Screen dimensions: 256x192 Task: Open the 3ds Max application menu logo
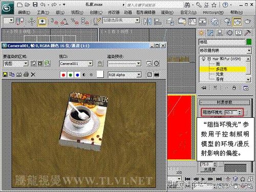pos(7,8)
